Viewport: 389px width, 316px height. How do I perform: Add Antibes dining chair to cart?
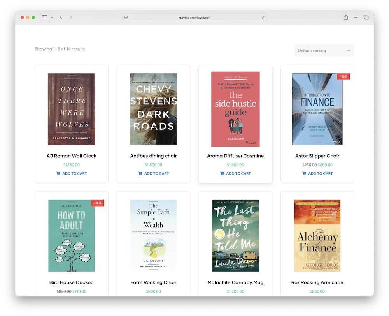(153, 173)
